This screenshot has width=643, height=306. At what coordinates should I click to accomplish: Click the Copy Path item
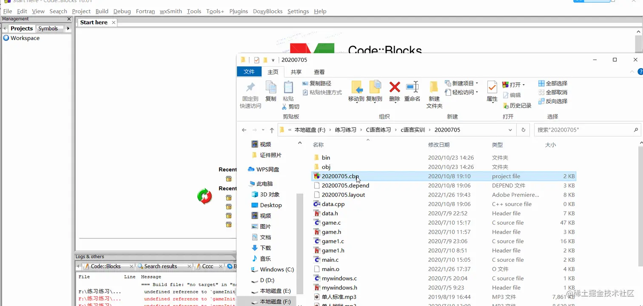317,83
